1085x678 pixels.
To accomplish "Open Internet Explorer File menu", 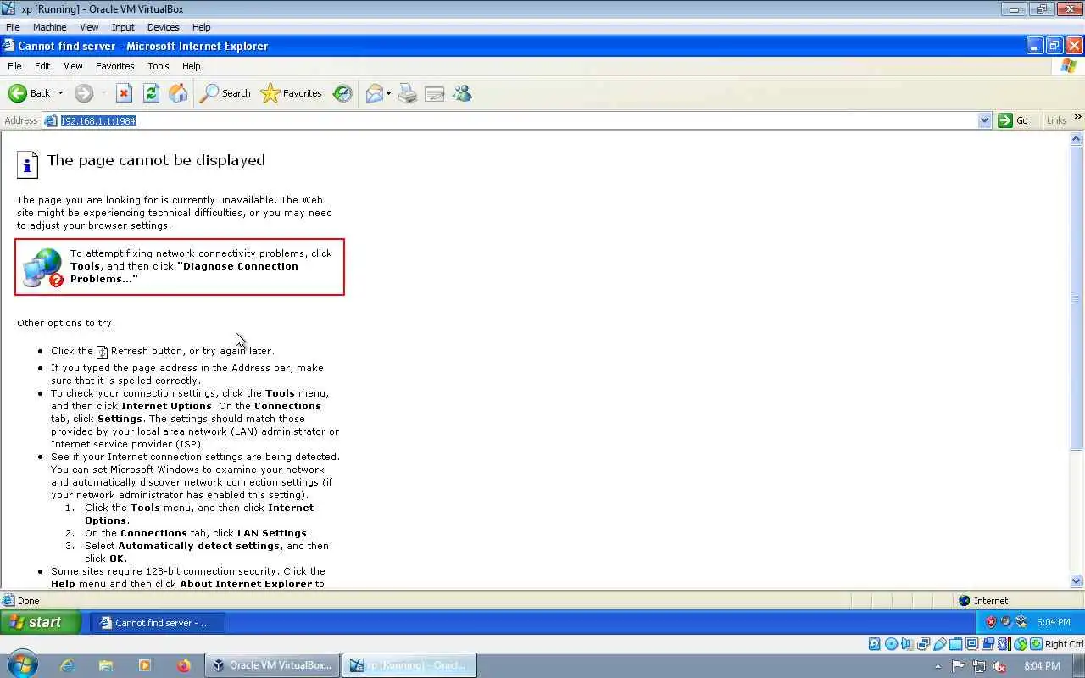I will 14,66.
